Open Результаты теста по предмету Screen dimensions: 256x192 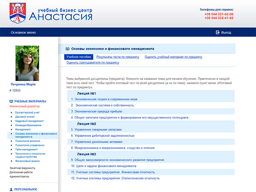pyautogui.click(x=118, y=57)
